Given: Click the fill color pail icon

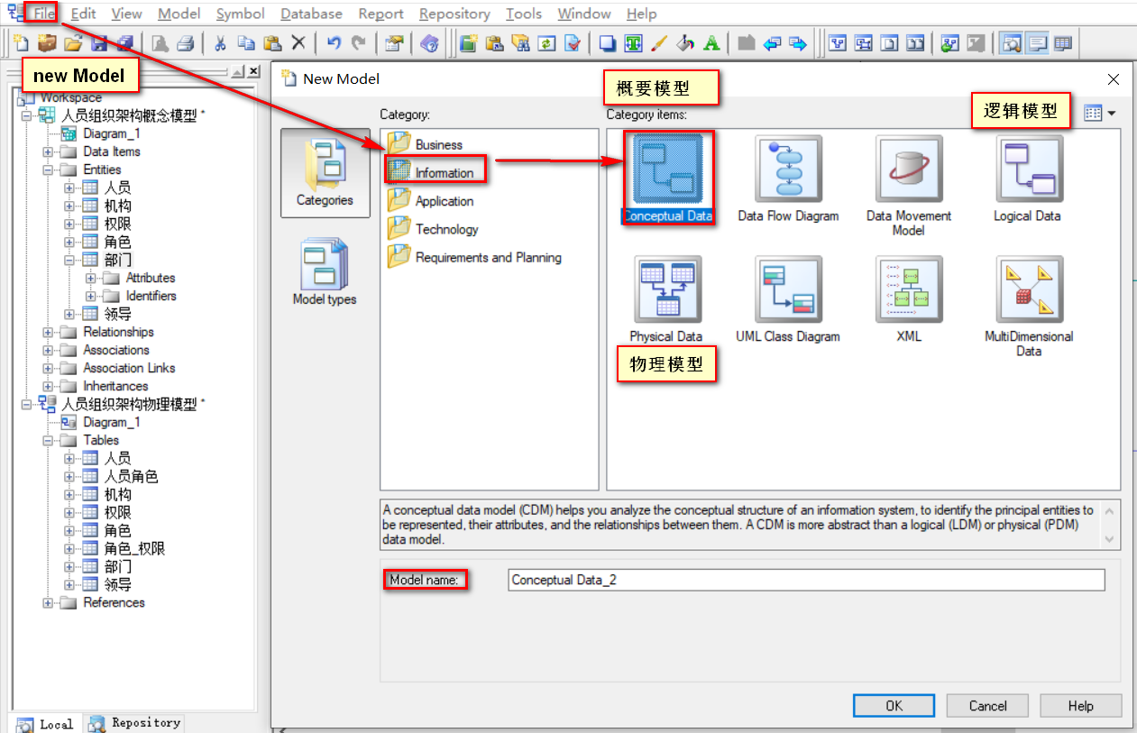Looking at the screenshot, I should pyautogui.click(x=683, y=42).
